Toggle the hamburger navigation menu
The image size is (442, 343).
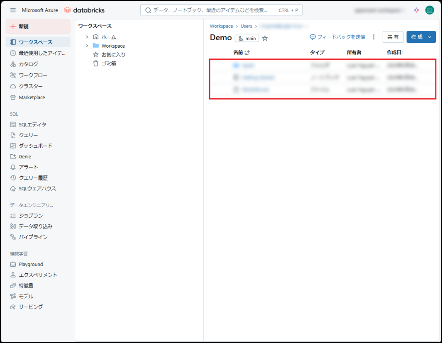coord(13,10)
